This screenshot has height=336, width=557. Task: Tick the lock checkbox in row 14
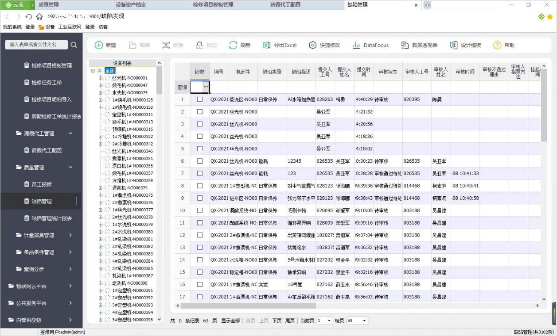click(x=200, y=260)
